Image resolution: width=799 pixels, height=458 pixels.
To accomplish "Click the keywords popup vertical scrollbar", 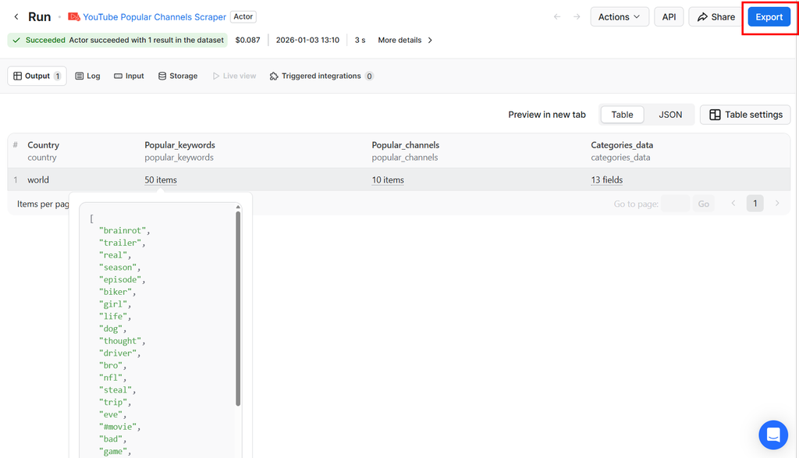I will point(238,309).
